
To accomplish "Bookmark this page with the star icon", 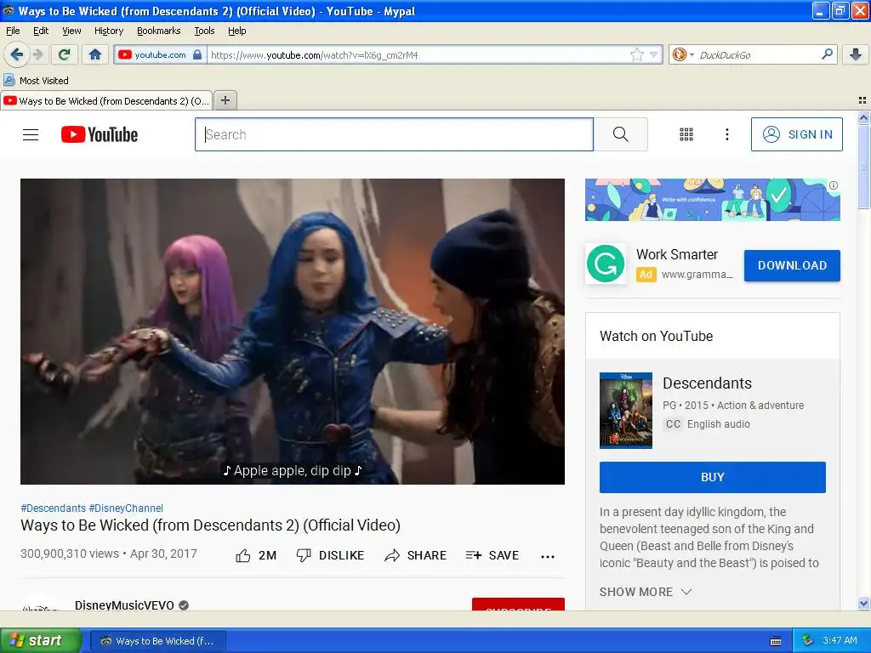I will tap(636, 54).
